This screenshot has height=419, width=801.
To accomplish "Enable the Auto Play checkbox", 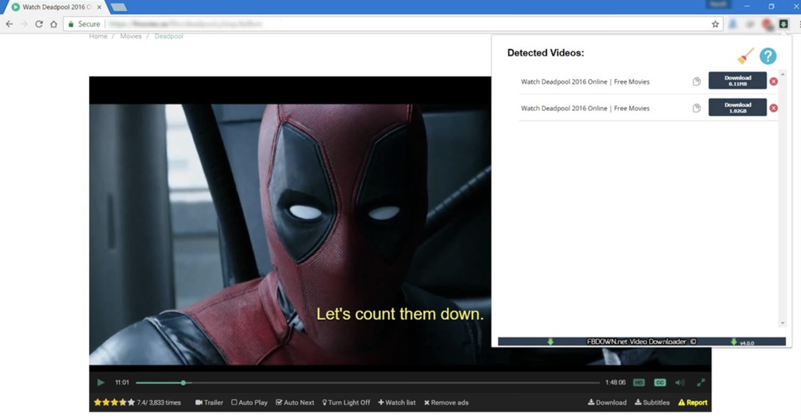I will tap(249, 402).
